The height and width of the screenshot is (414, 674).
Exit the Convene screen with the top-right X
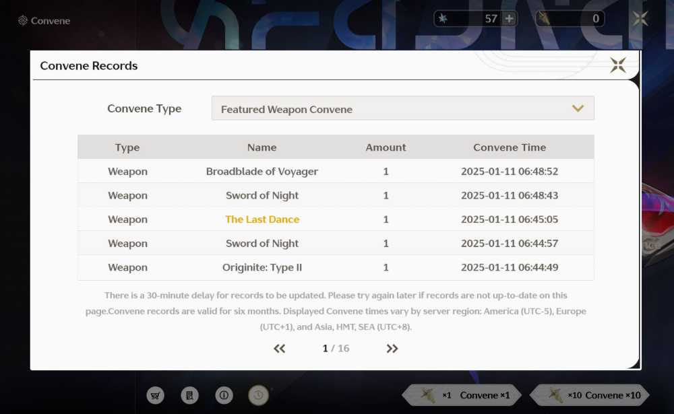tap(640, 18)
